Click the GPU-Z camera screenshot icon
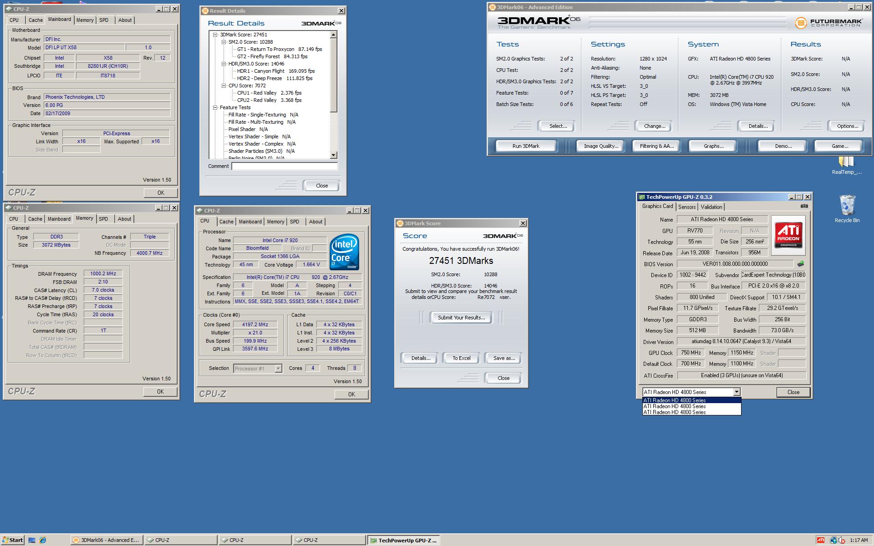The width and height of the screenshot is (874, 546). 804,206
